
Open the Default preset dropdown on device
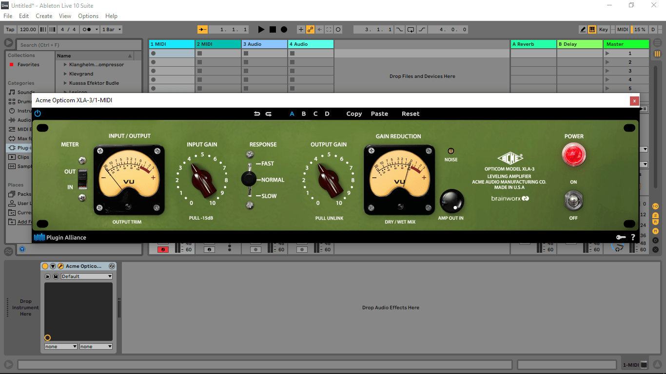87,277
